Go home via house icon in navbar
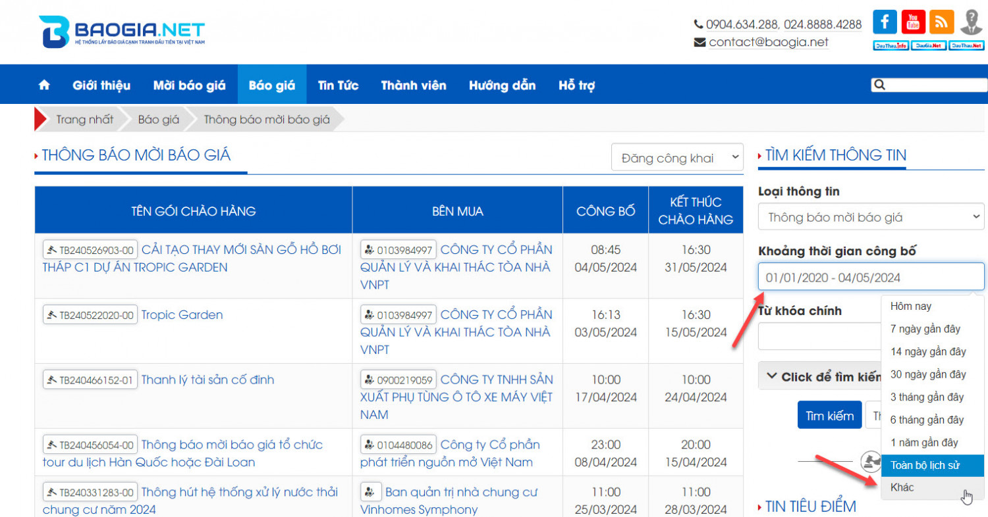This screenshot has height=517, width=988. pyautogui.click(x=44, y=85)
